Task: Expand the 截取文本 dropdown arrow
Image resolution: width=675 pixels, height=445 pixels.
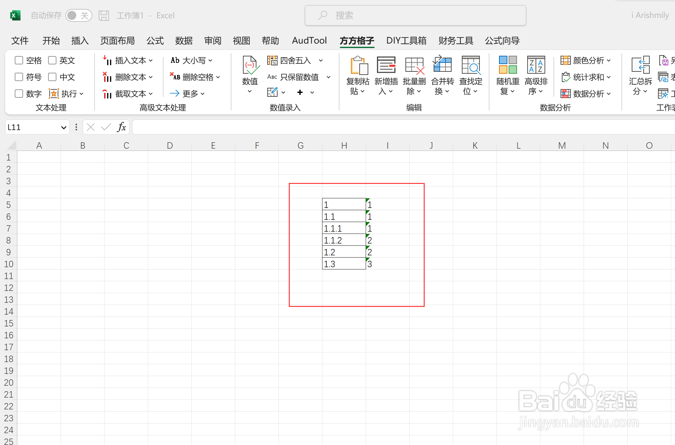Action: coord(151,94)
